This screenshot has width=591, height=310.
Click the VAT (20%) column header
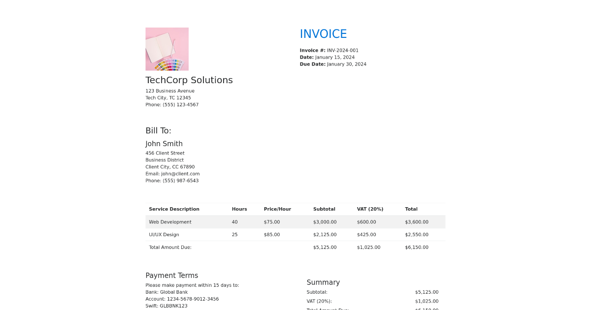click(x=370, y=209)
